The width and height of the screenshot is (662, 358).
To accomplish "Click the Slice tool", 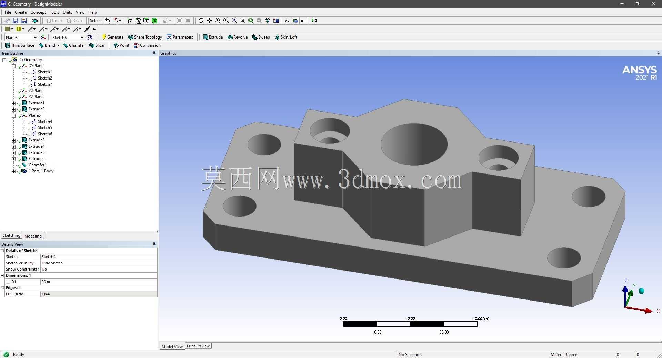I will tap(97, 45).
